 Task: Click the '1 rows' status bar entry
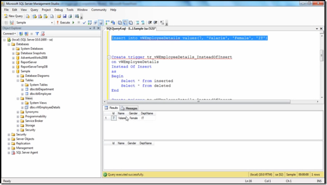(316, 175)
